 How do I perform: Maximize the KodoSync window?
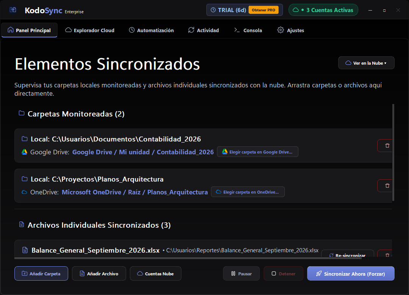pyautogui.click(x=384, y=10)
